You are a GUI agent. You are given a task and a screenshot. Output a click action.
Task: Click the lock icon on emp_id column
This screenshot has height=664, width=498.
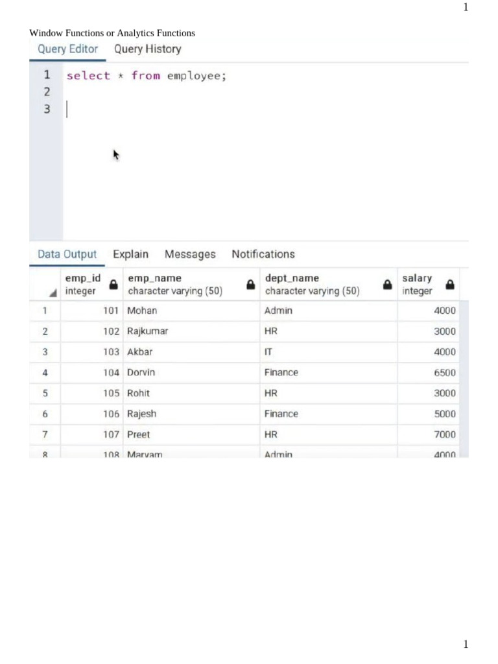coord(113,285)
